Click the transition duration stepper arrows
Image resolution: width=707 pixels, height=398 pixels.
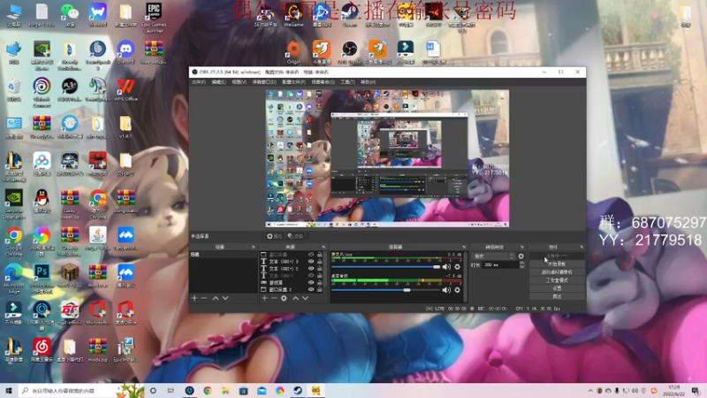tap(522, 264)
